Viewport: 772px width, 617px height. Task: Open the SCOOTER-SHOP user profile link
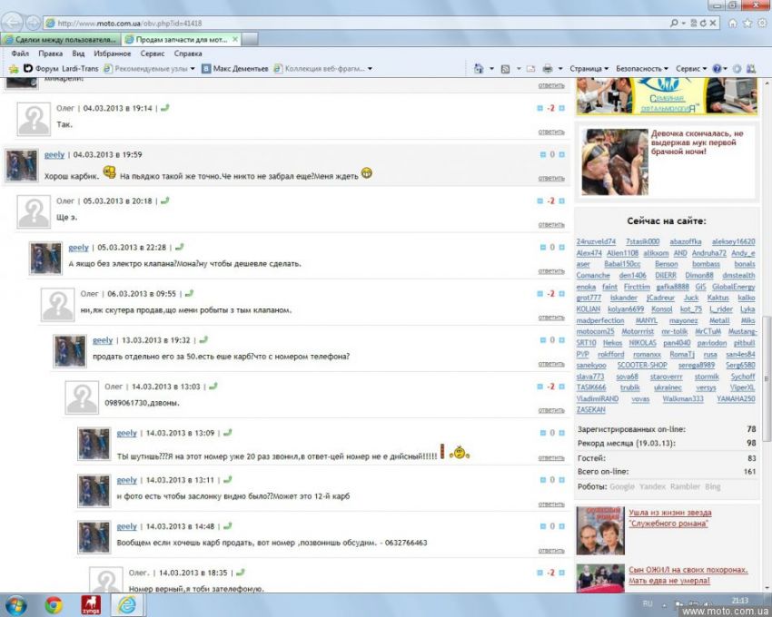coord(642,365)
